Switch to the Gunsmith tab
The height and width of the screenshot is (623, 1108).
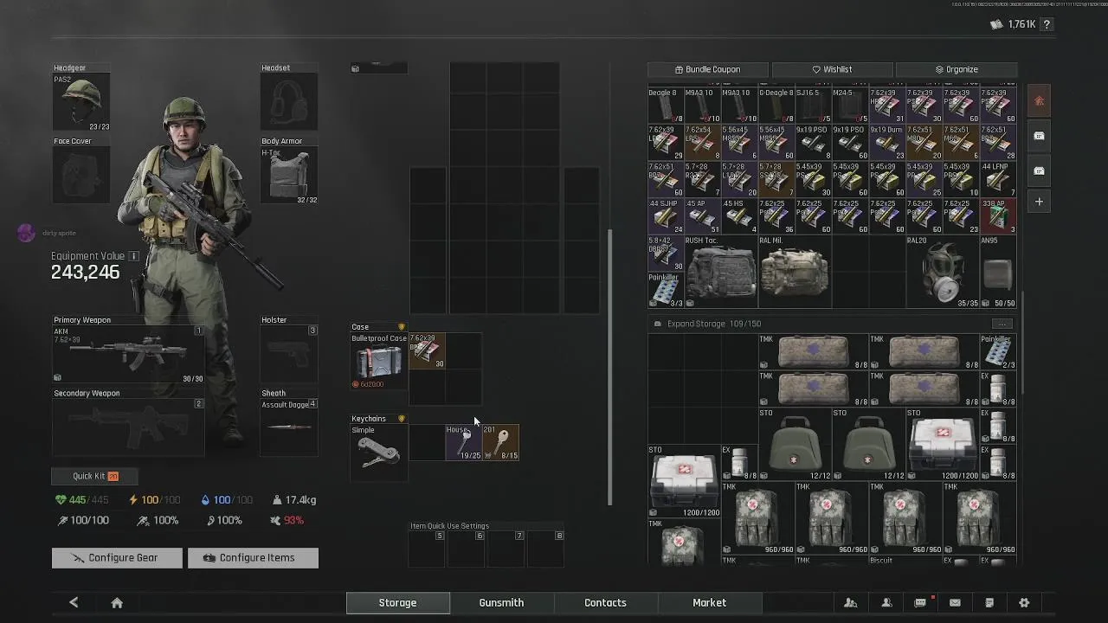coord(501,603)
